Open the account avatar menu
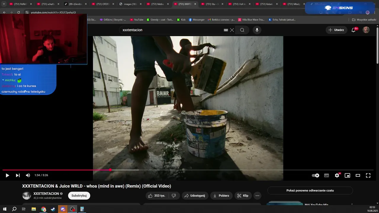This screenshot has width=379, height=213. click(x=366, y=30)
